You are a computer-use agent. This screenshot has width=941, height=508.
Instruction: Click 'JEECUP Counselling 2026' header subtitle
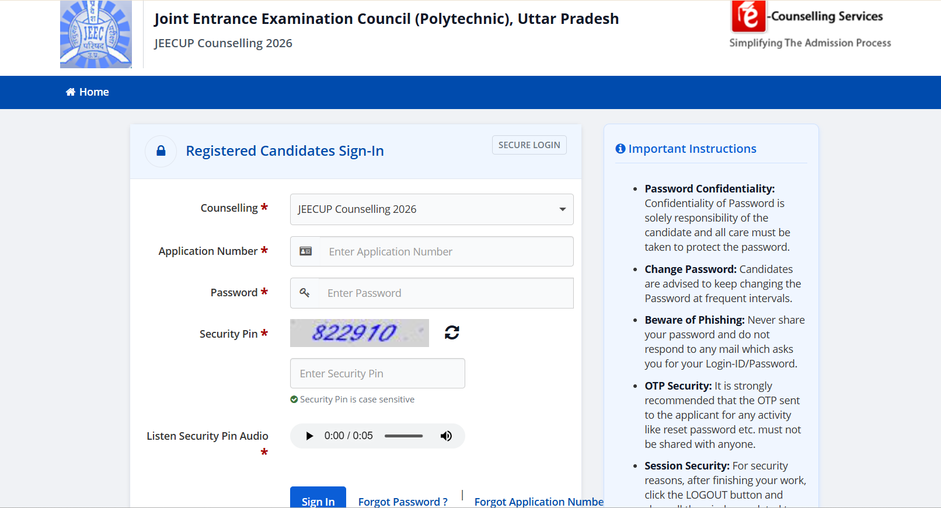(x=224, y=43)
